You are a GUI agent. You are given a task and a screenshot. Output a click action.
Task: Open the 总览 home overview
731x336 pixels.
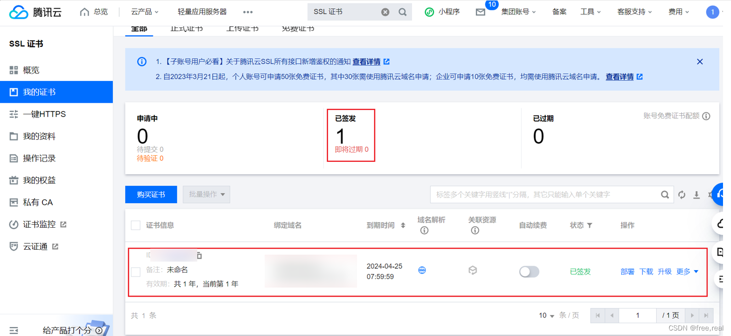[94, 11]
